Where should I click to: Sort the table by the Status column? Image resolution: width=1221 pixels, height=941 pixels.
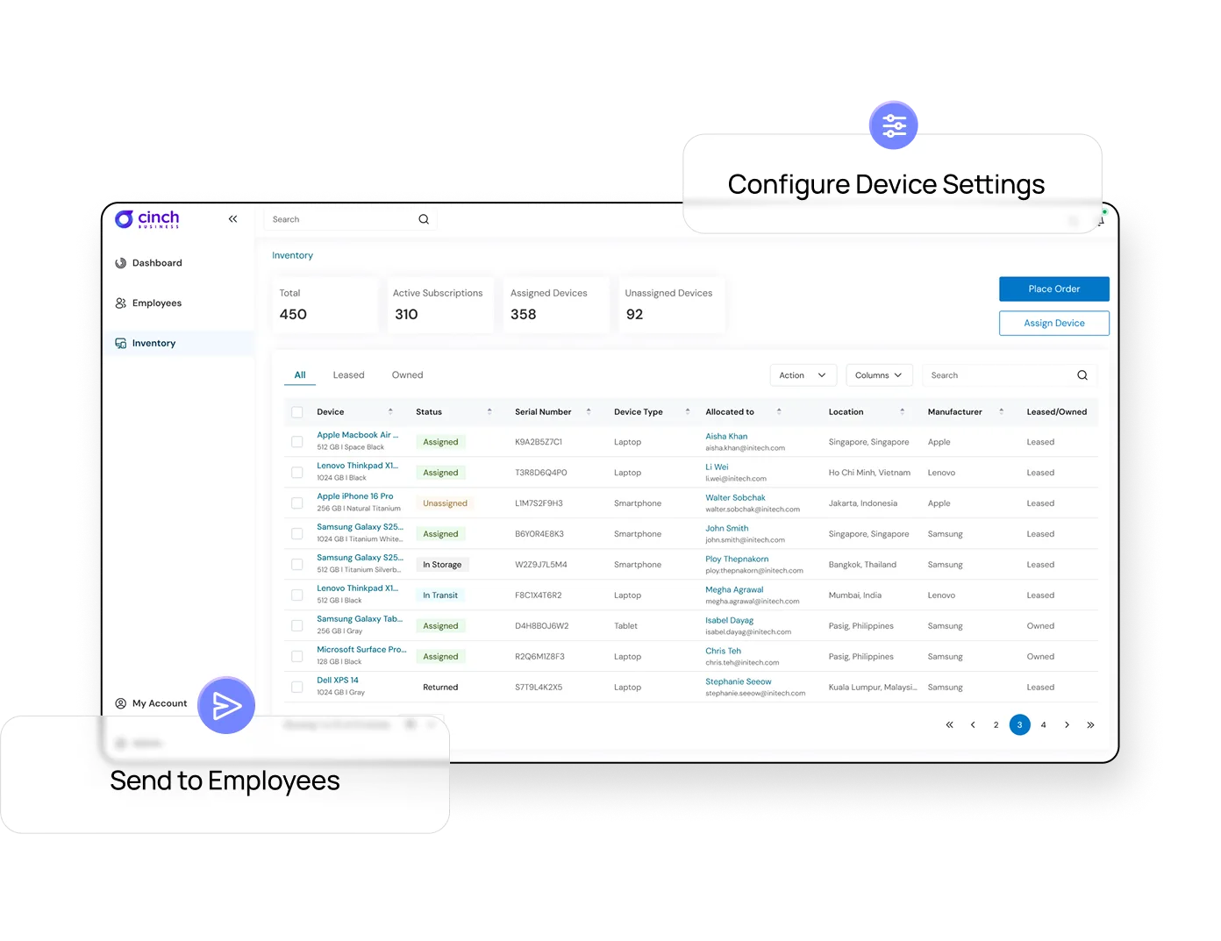tap(489, 412)
